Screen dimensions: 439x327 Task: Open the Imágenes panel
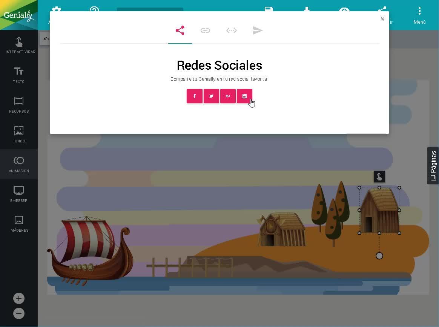(x=19, y=224)
